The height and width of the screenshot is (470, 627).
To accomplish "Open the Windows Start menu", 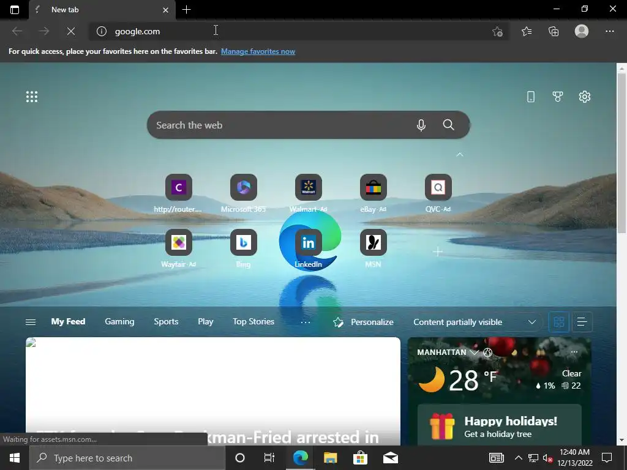I will [x=15, y=458].
